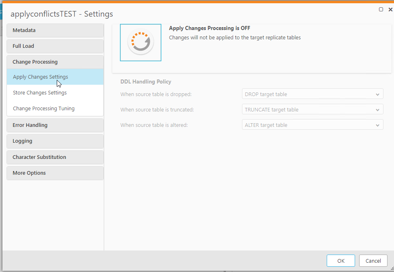This screenshot has width=394, height=272.
Task: Click the 'applyconflictsTEST - Settings' title bar
Action: click(162, 14)
